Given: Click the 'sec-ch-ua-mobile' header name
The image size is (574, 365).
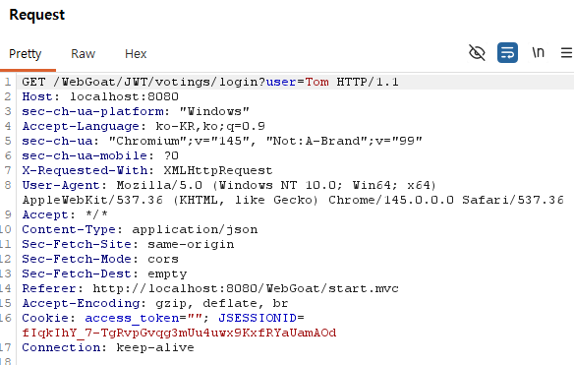Looking at the screenshot, I should tap(85, 155).
